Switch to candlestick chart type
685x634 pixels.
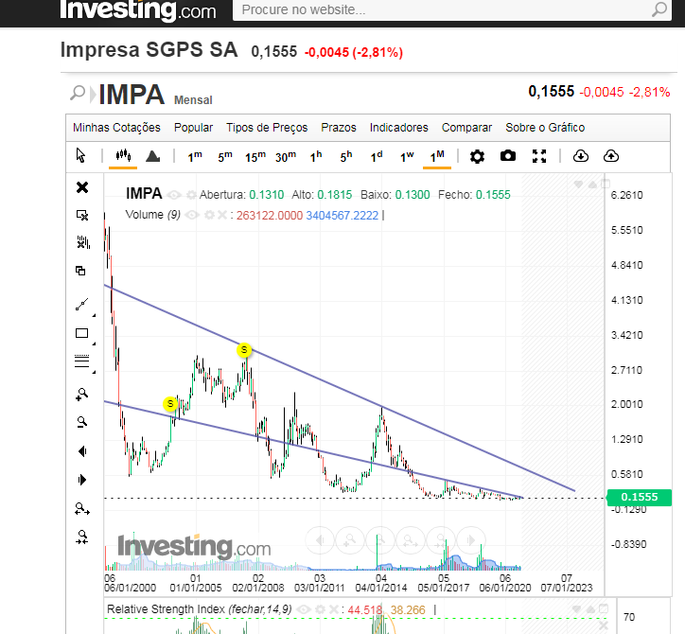pyautogui.click(x=123, y=155)
